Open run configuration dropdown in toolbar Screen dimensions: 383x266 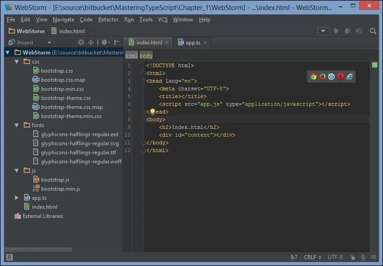pos(323,31)
